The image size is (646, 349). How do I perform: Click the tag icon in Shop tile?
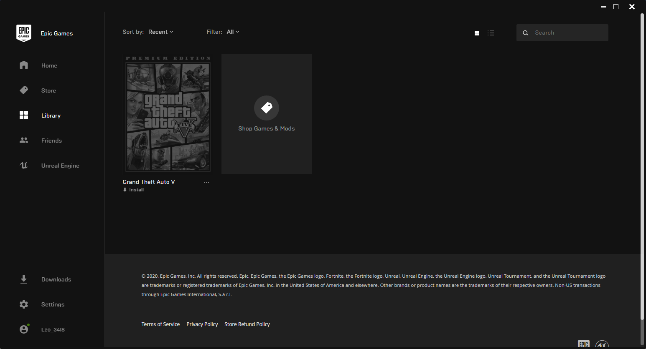267,108
